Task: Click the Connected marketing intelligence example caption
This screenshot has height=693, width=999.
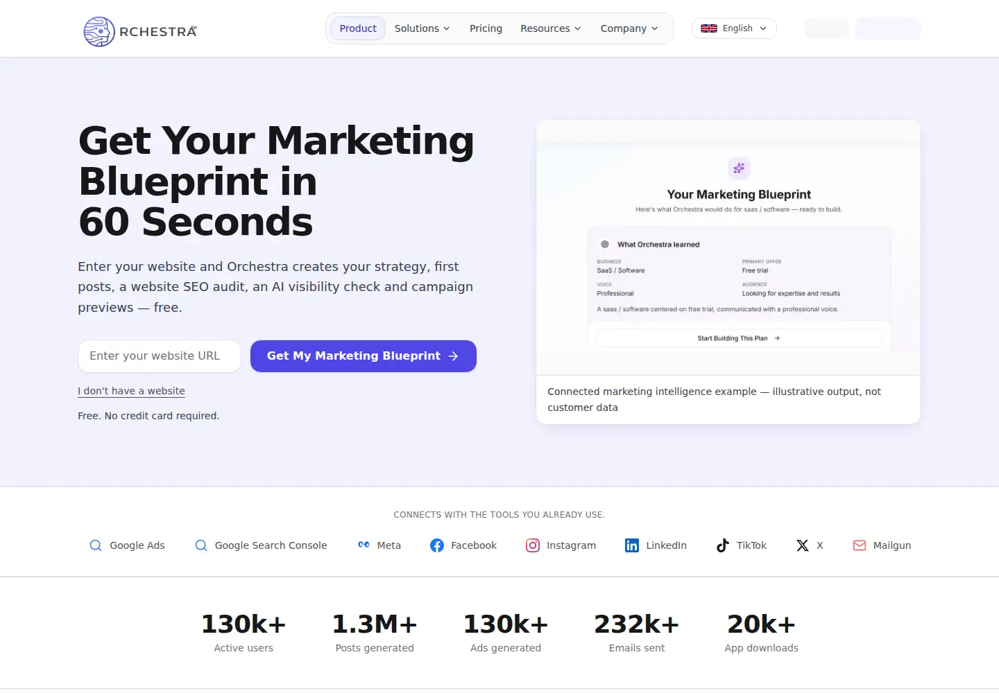Action: pos(715,399)
